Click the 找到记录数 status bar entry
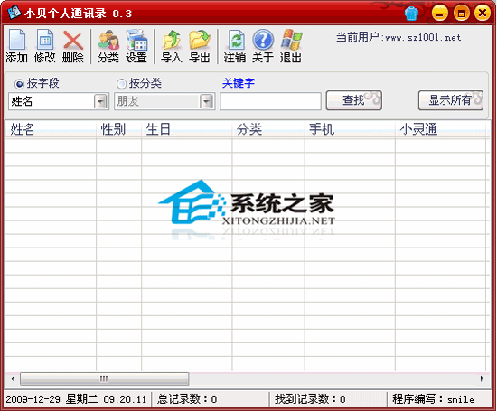 point(310,399)
